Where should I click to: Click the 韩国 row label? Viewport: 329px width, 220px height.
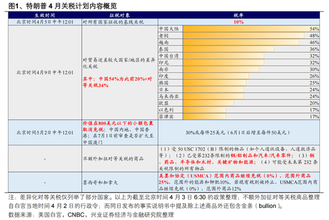[x=164, y=83]
